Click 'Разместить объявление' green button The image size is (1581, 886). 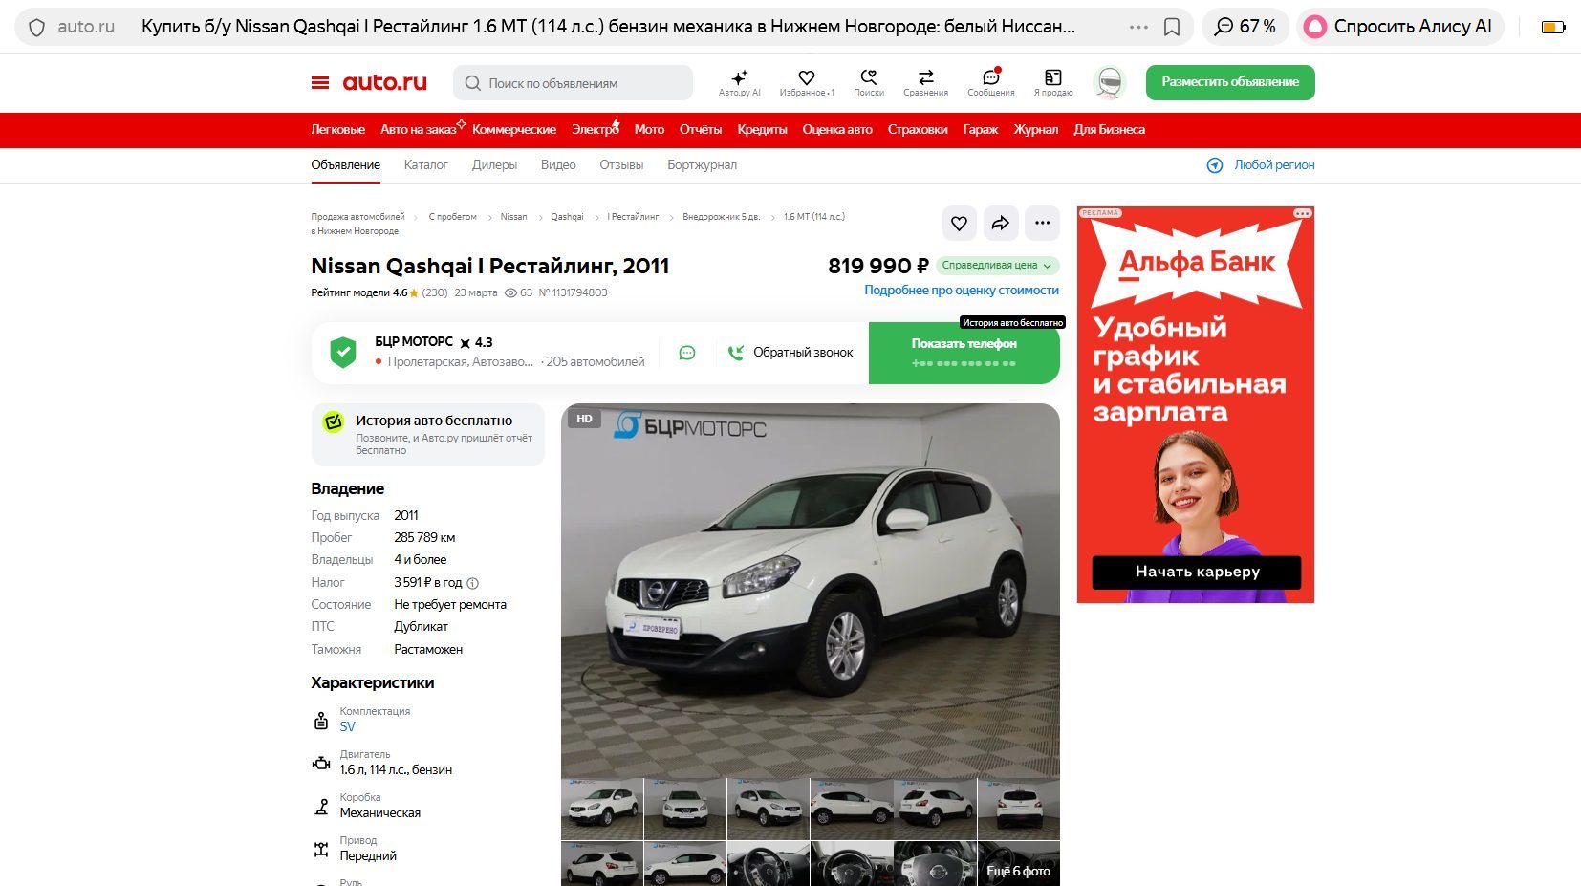click(1230, 82)
